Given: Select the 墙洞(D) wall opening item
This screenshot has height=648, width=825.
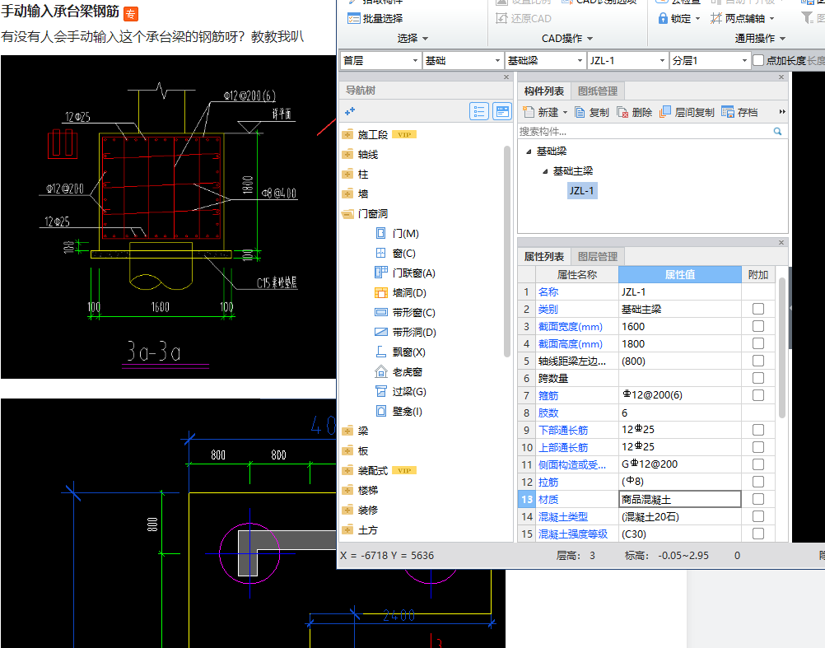Looking at the screenshot, I should click(408, 293).
